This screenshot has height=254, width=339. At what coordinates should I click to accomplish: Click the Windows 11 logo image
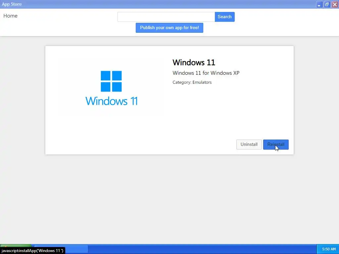coord(111,88)
